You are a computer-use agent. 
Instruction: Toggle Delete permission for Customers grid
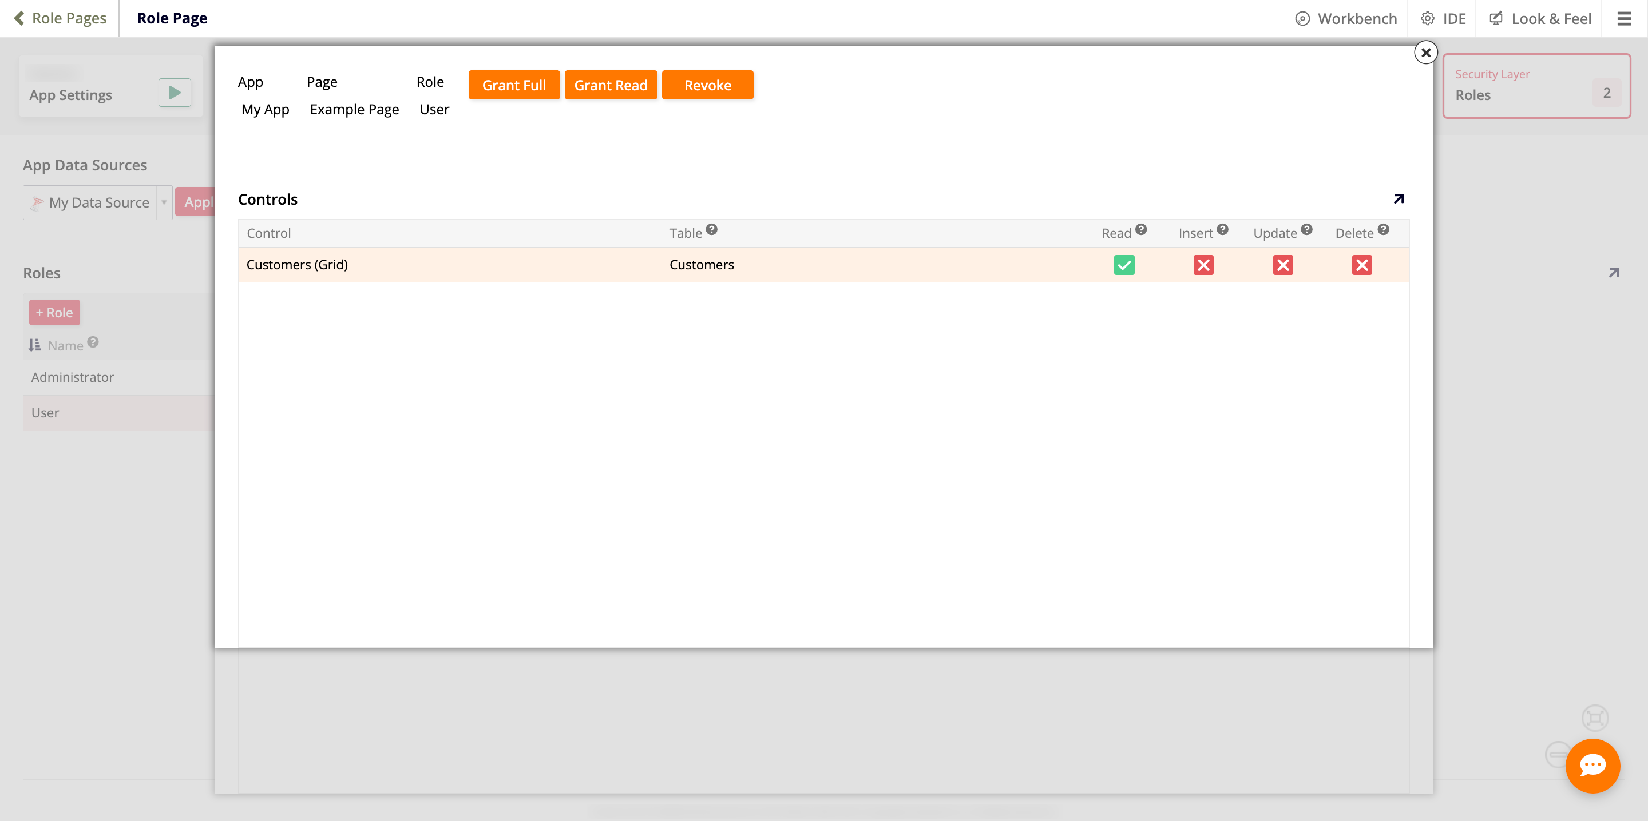point(1362,265)
